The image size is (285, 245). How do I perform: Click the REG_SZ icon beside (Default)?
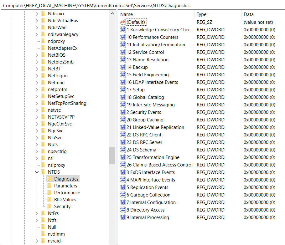tap(122, 22)
